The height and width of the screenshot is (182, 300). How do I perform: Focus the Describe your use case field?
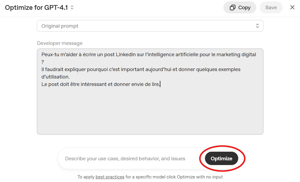pyautogui.click(x=125, y=159)
